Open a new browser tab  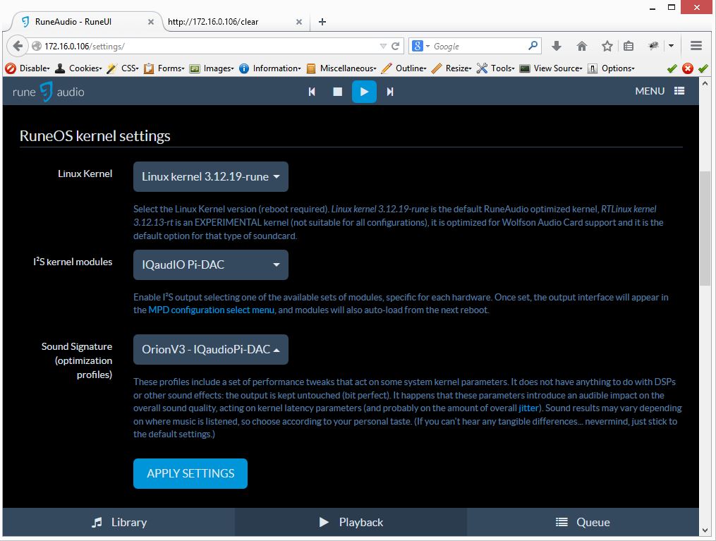point(322,21)
